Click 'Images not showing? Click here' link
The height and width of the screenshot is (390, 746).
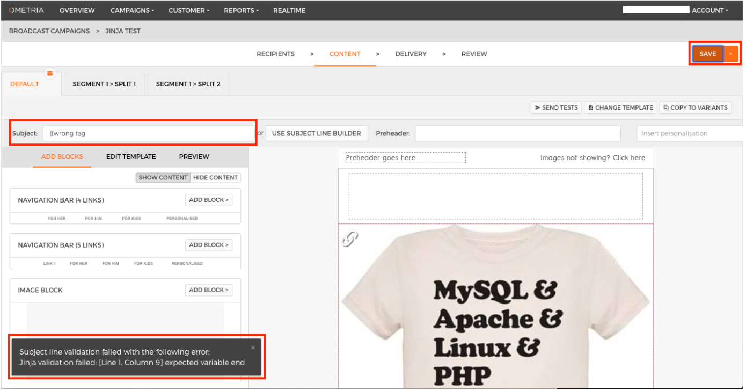click(x=593, y=158)
